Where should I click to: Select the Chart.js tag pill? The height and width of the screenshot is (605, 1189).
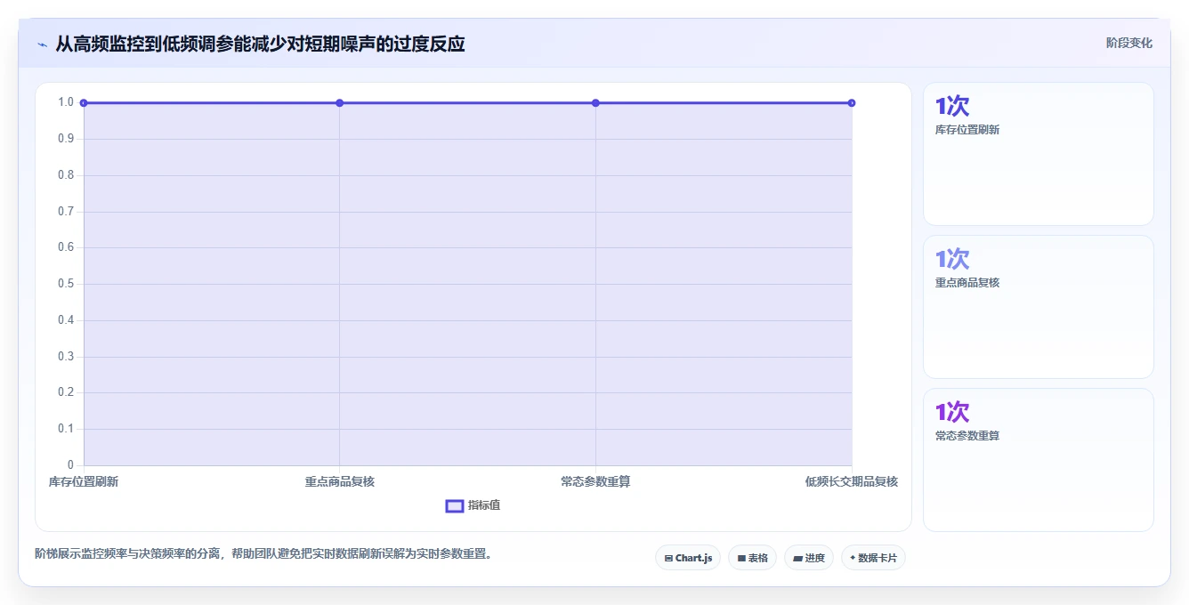coord(688,558)
